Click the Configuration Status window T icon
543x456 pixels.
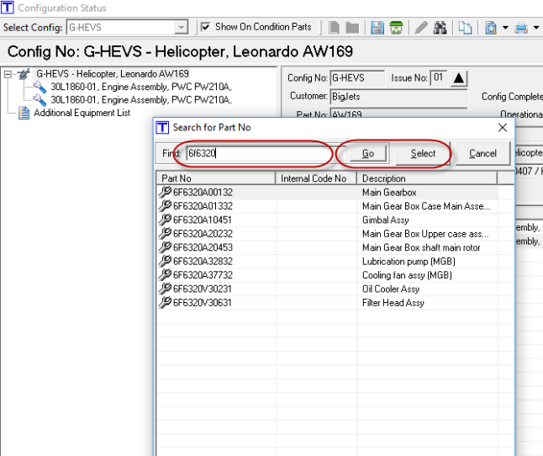pos(8,8)
